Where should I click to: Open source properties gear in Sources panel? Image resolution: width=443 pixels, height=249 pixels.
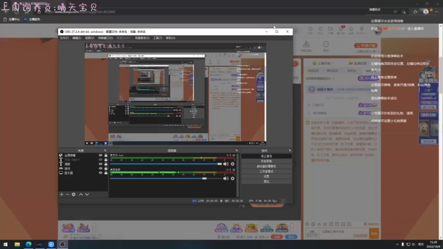point(74,194)
